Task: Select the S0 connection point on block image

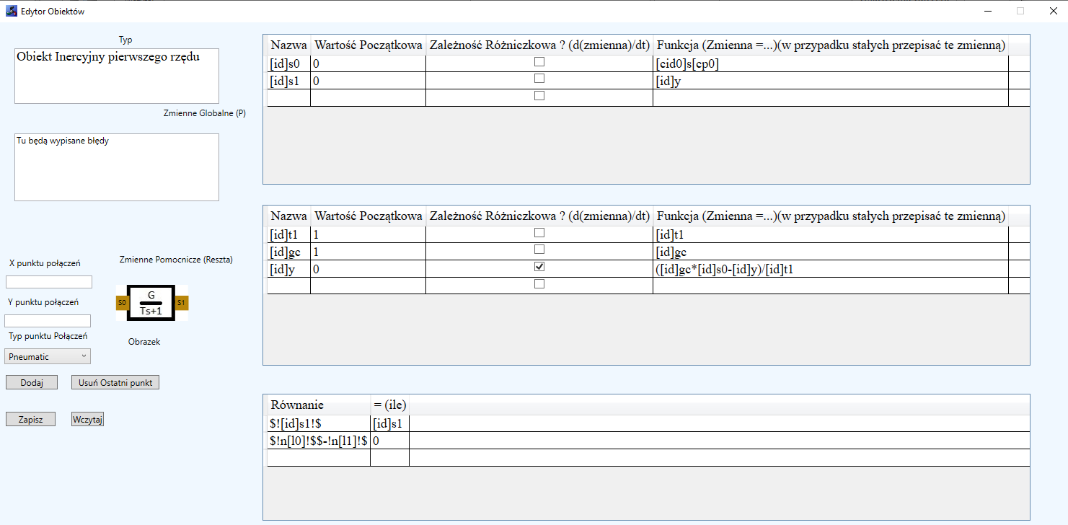Action: point(122,303)
